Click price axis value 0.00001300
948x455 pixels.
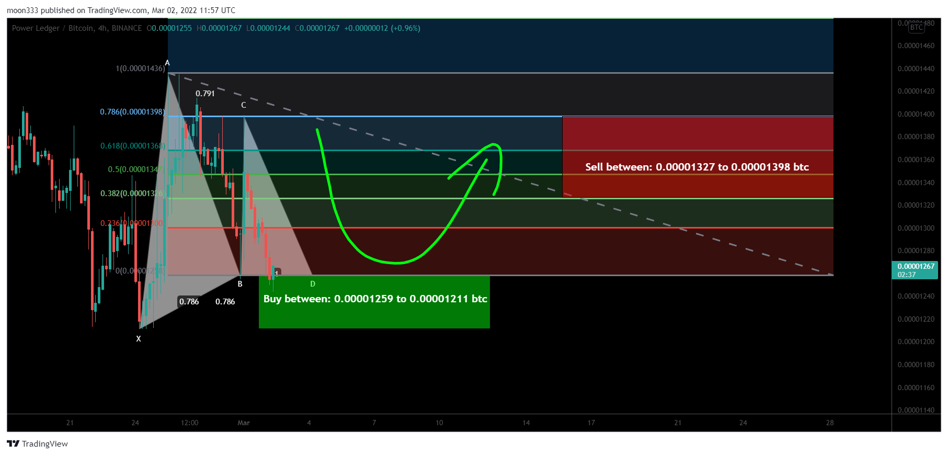(x=916, y=229)
